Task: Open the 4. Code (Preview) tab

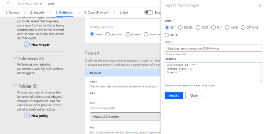Action: [x=96, y=12]
